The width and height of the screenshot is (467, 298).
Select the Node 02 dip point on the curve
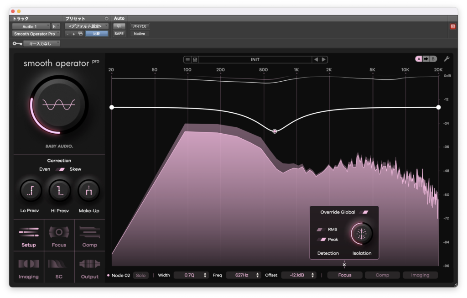pyautogui.click(x=275, y=131)
